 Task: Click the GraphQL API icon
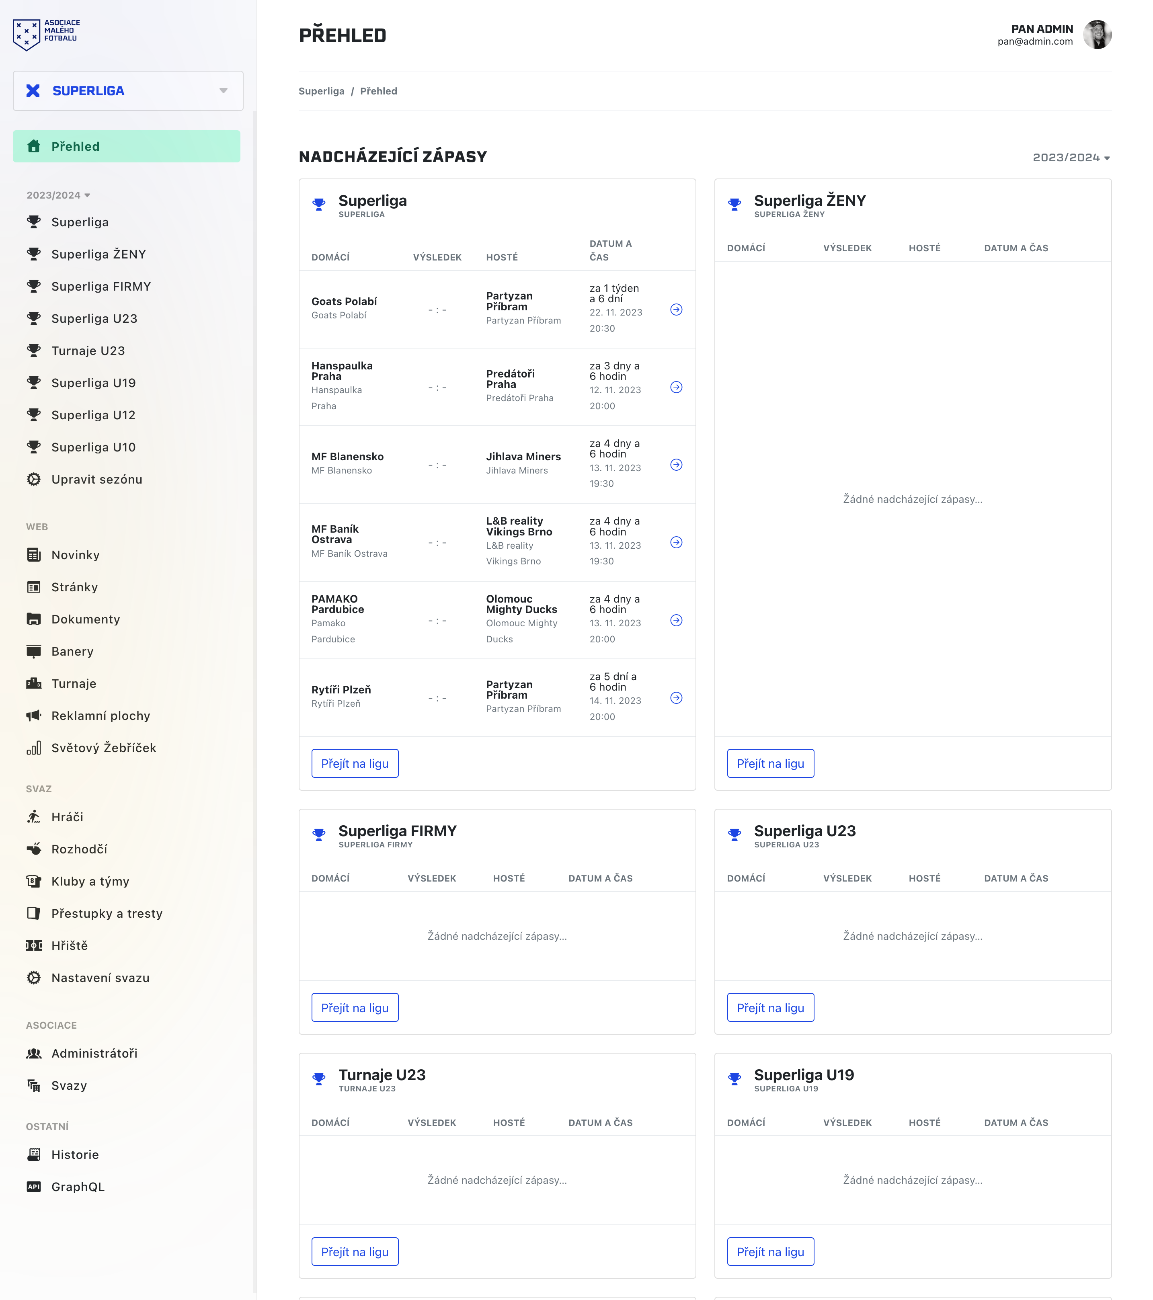34,1187
